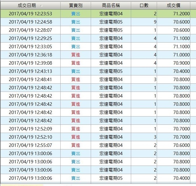The height and width of the screenshot is (186, 196).
Task: Click price 70.6000 in the 12:55:07 row
Action: click(x=181, y=145)
